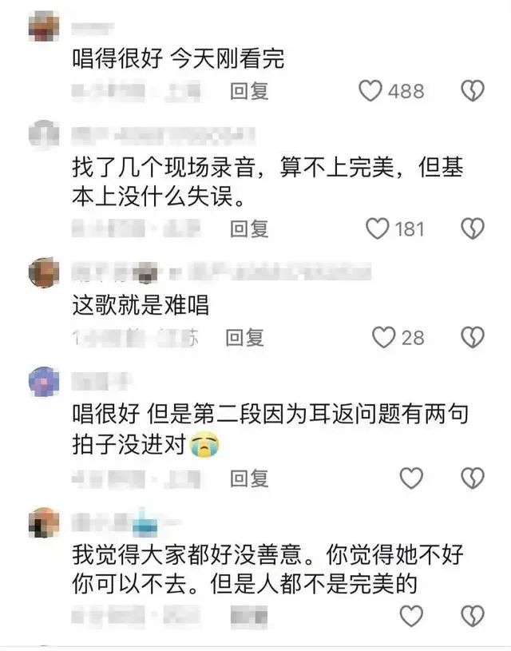Like the '这歌就是难唱' comment

(x=383, y=337)
